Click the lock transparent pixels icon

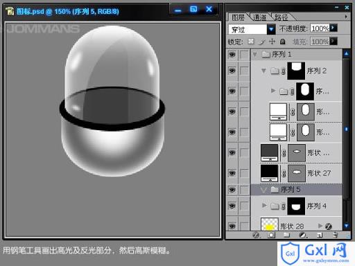[x=251, y=42]
